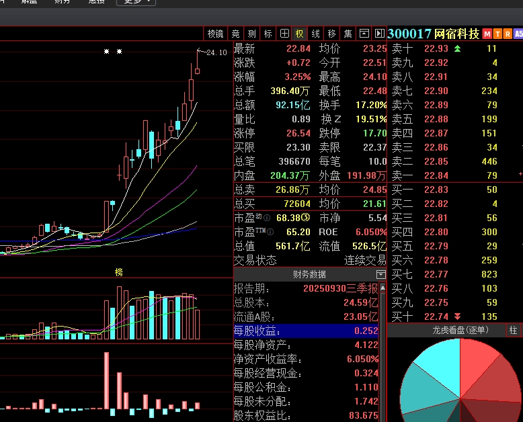This screenshot has height=422, width=523.
Task: Click the 田 grid layout icon
Action: (x=284, y=34)
